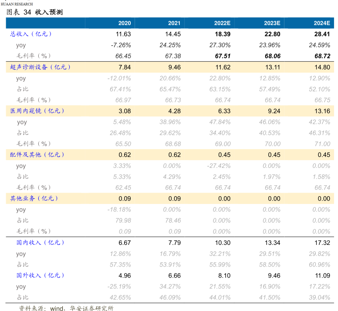
Task: Select domestic revenue value 17.32
Action: 322,243
